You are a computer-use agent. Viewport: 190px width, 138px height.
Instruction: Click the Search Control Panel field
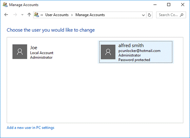pos(168,15)
